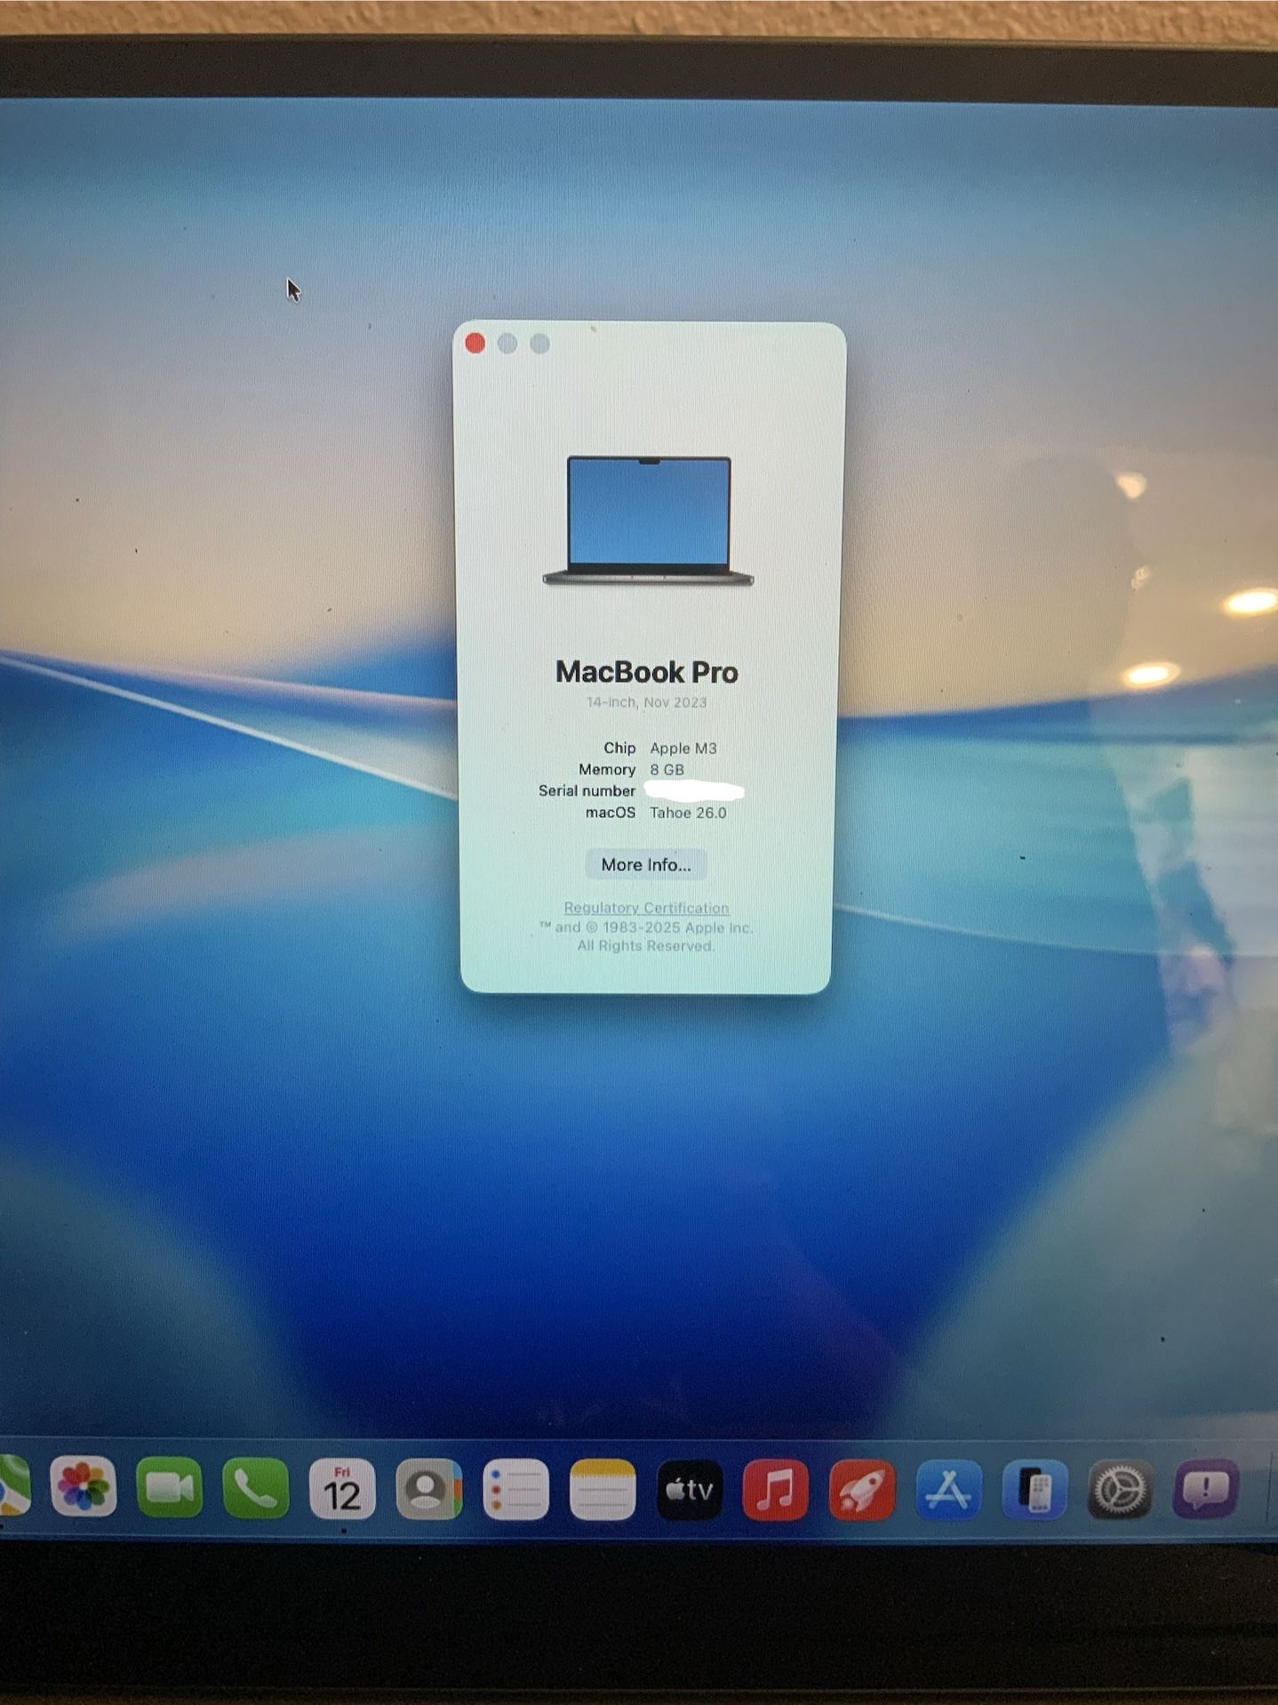Select the 'Tahoe 26.0' macOS value
Screen dimensions: 1278x1705
(x=688, y=812)
